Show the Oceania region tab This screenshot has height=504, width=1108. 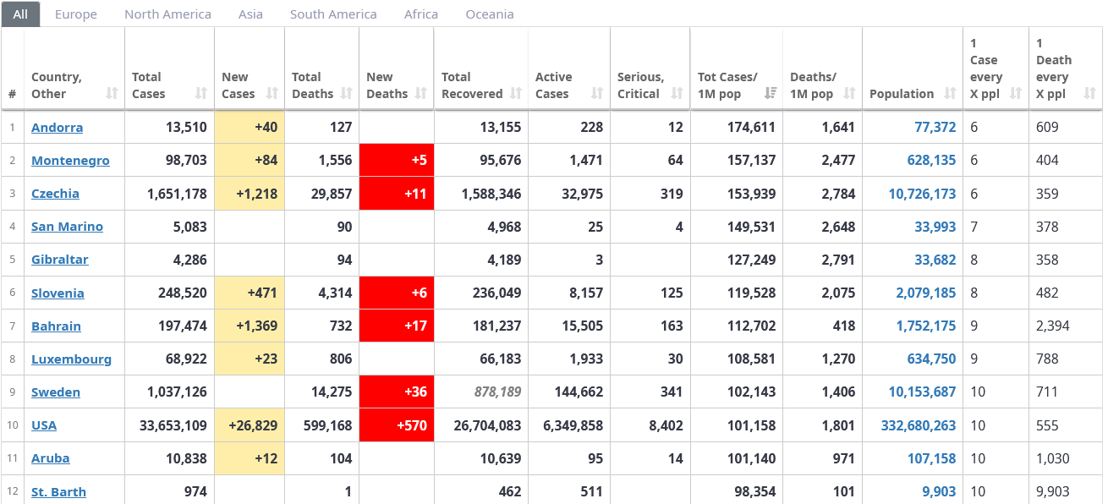point(490,14)
